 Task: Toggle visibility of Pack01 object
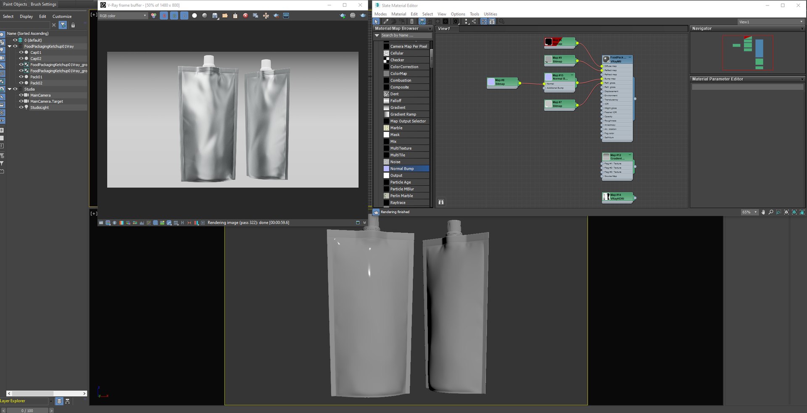(x=21, y=77)
